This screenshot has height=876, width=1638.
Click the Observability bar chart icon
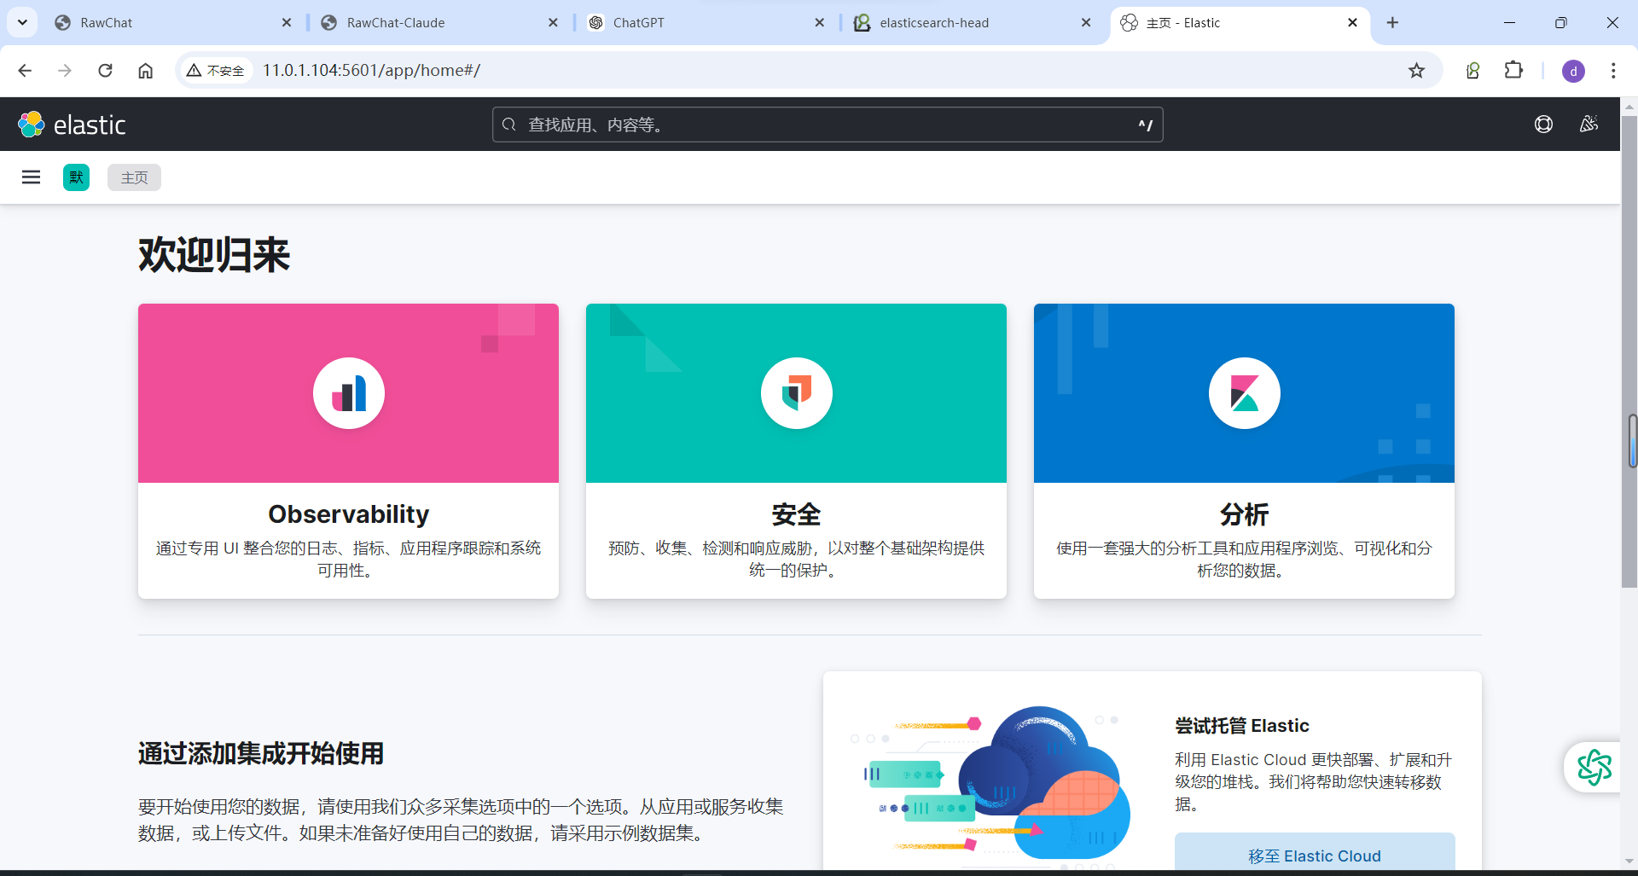click(x=349, y=393)
